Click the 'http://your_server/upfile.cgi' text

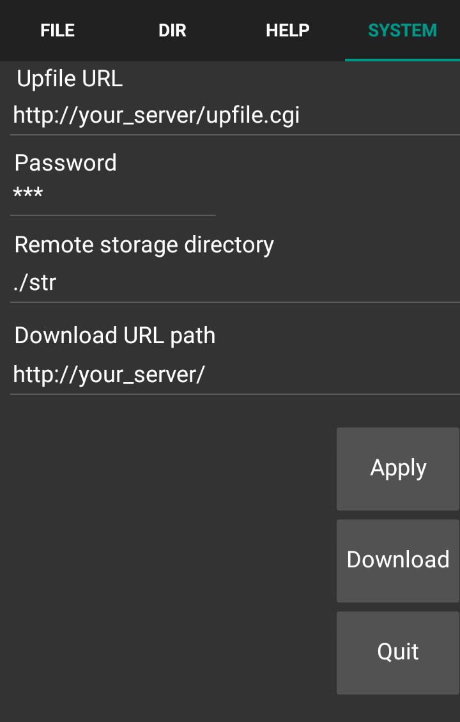tap(156, 115)
